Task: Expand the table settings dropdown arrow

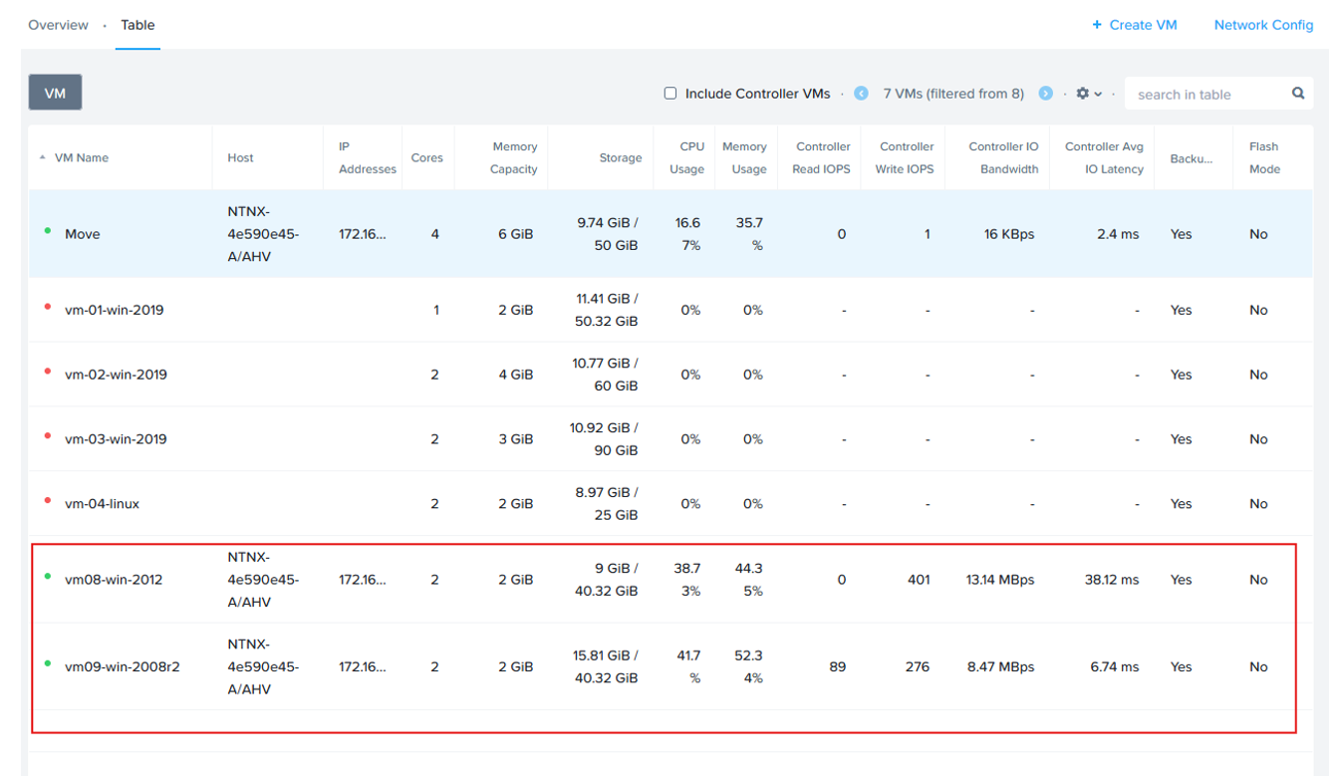Action: 1098,95
